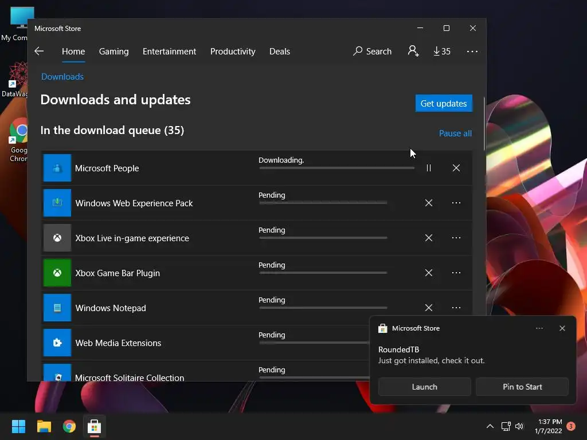Open the Store See more menu
The height and width of the screenshot is (440, 587).
tap(472, 51)
